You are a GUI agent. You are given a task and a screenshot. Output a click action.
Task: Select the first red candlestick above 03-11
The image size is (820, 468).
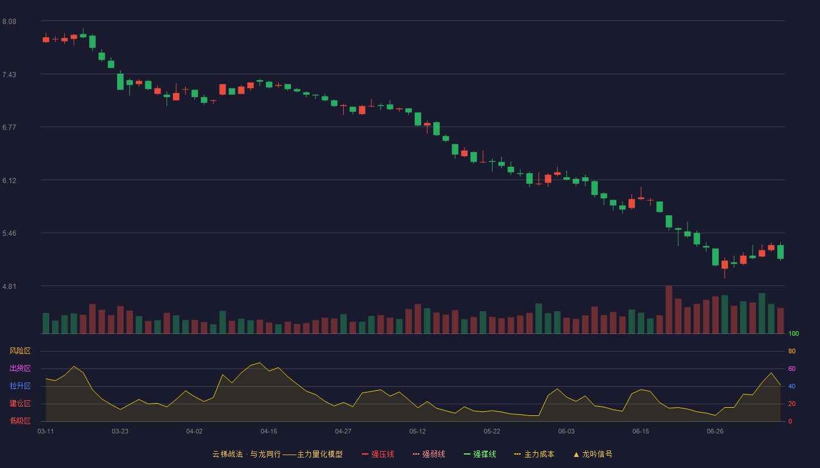pos(46,39)
